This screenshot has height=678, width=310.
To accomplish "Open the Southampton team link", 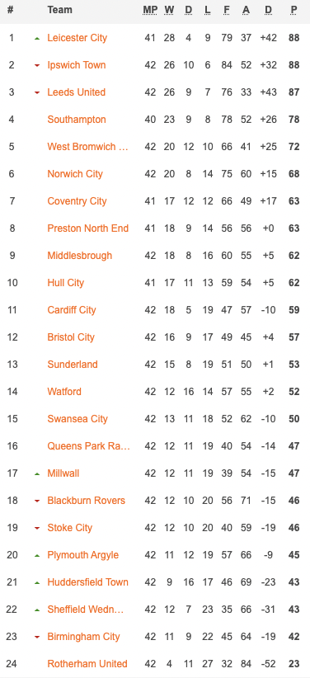I will click(x=77, y=120).
